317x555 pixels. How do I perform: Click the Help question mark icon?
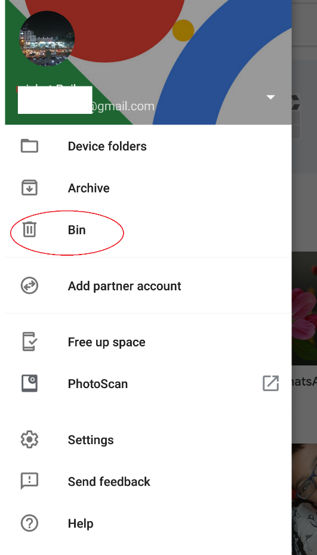[29, 523]
